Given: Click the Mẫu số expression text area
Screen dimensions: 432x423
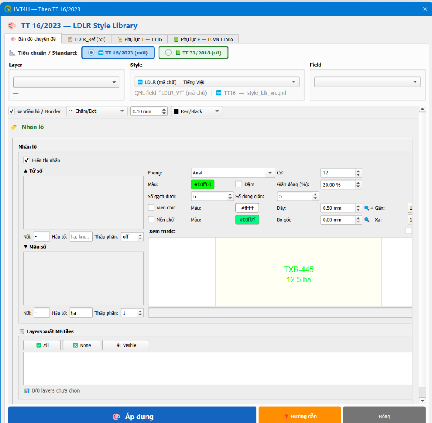Looking at the screenshot, I should point(84,278).
